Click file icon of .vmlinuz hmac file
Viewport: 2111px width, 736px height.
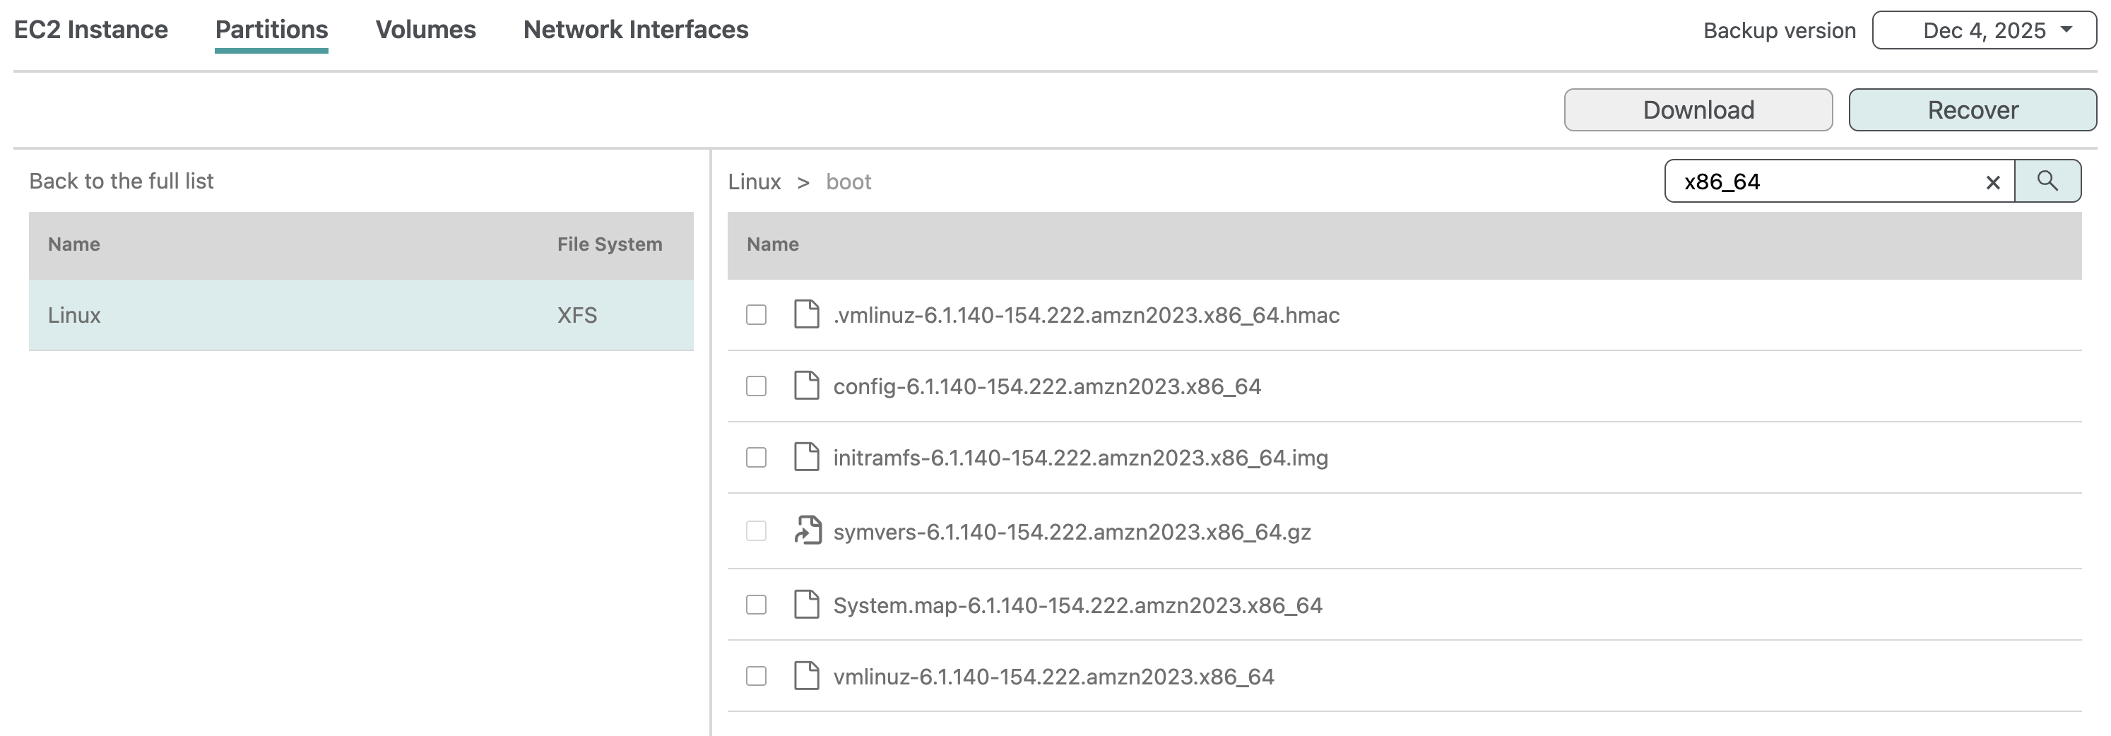[806, 315]
